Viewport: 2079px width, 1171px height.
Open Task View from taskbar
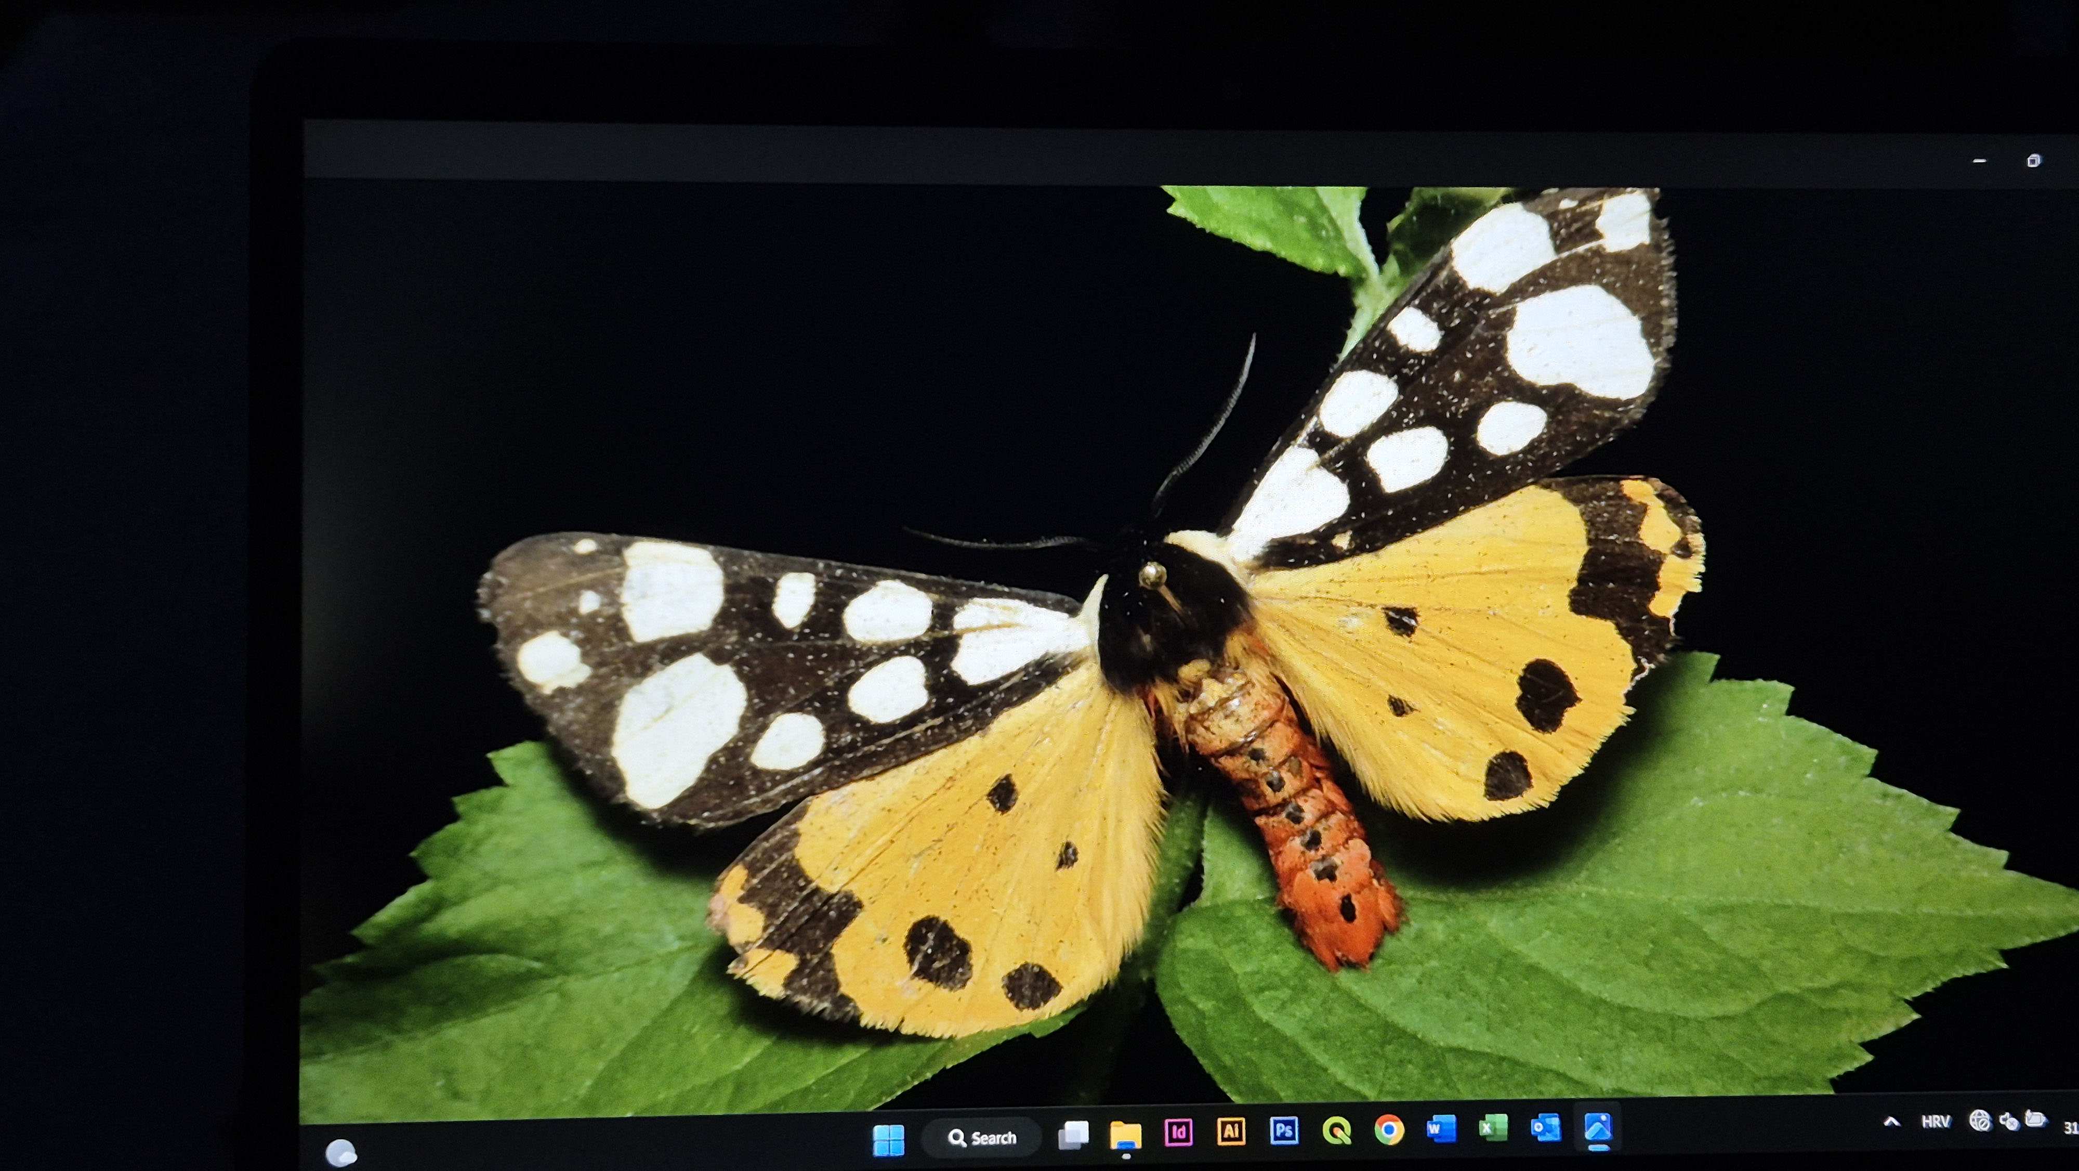[1073, 1136]
